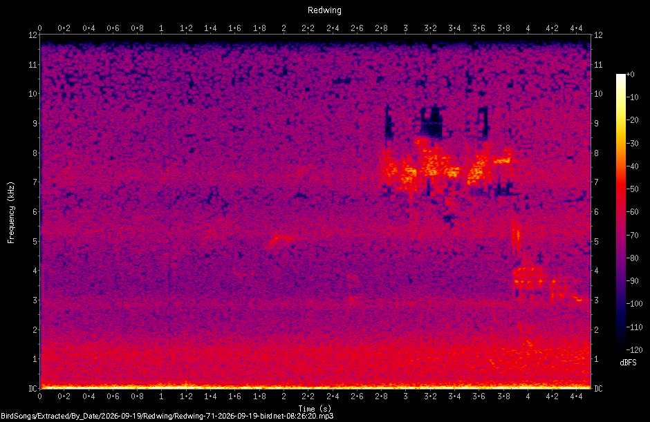Select the -110 color scale label
650x422 pixels.
[634, 327]
